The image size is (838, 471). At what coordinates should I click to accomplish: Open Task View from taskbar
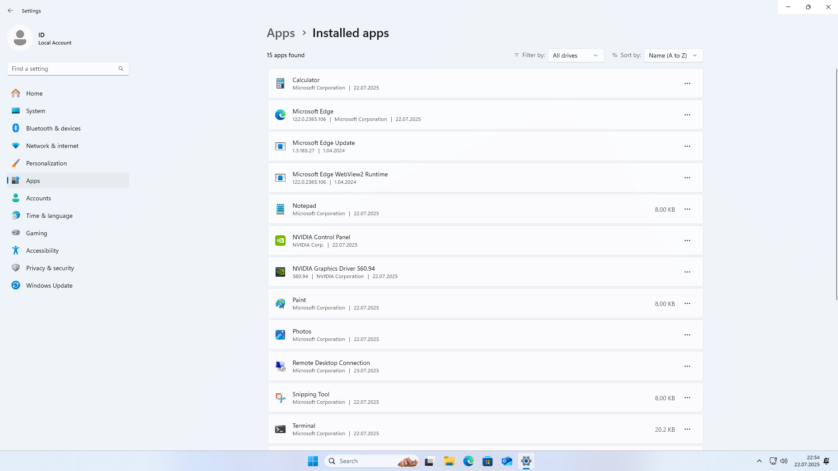[430, 461]
